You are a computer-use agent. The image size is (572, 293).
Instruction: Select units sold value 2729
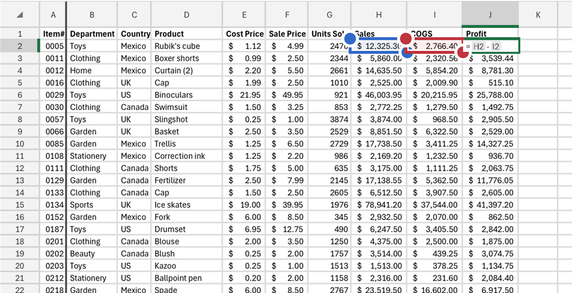click(x=330, y=144)
